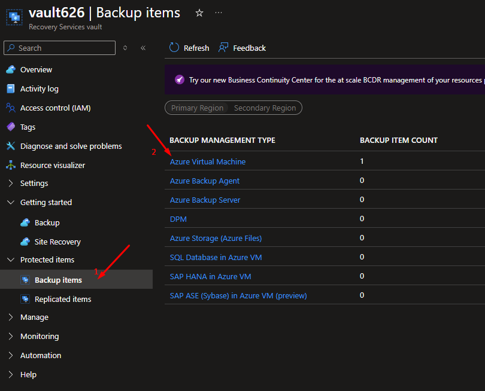Viewport: 485px width, 391px height.
Task: Click the Replicated items icon
Action: pos(25,299)
